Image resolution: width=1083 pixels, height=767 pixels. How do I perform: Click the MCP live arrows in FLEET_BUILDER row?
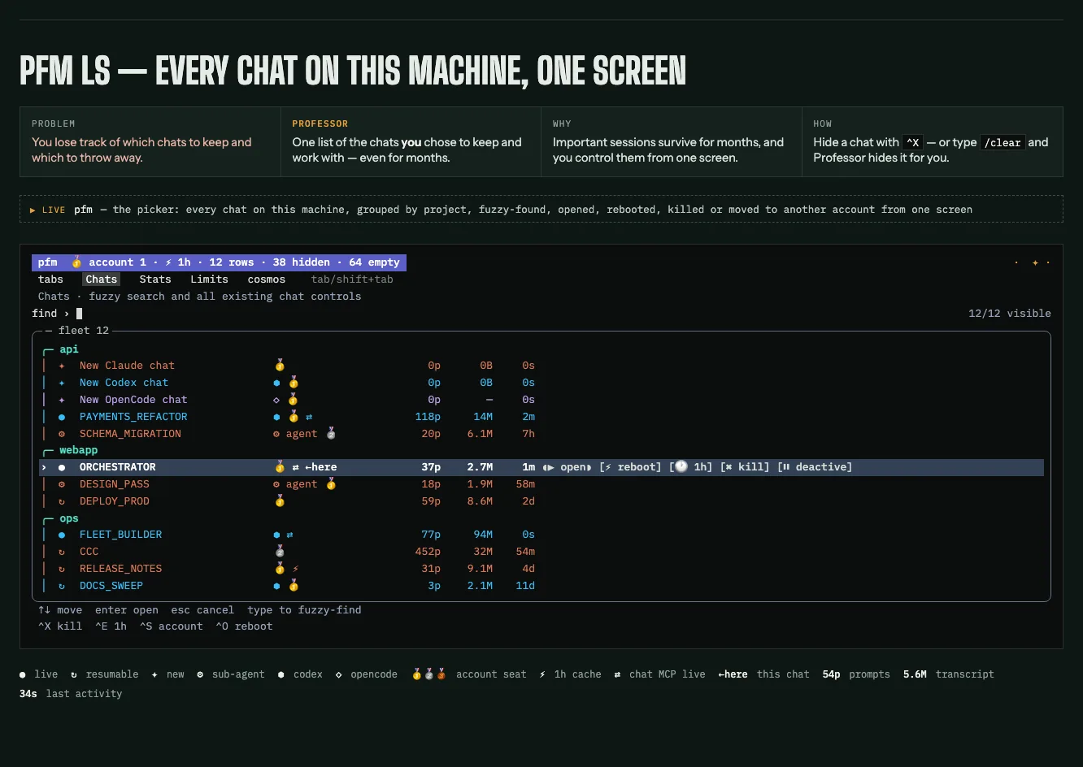coord(289,535)
